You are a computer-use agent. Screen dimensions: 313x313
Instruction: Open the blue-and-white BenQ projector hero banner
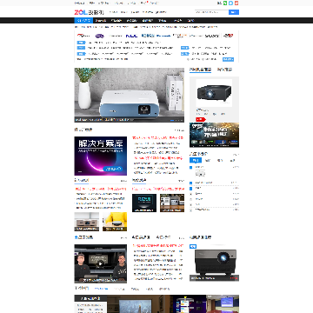130,95
